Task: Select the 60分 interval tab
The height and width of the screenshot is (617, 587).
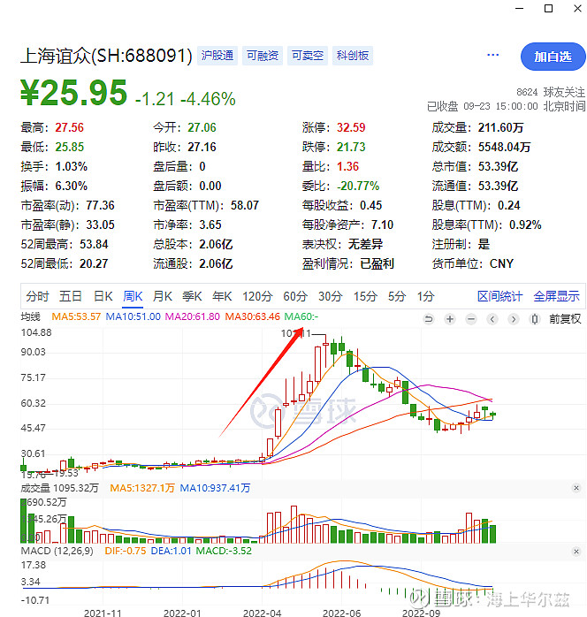Action: (x=295, y=296)
